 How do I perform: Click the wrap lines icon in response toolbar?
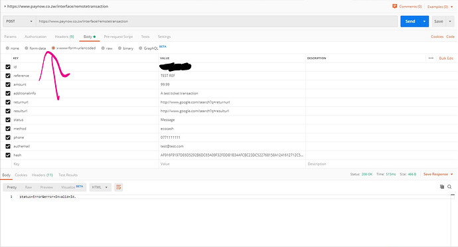click(x=119, y=187)
